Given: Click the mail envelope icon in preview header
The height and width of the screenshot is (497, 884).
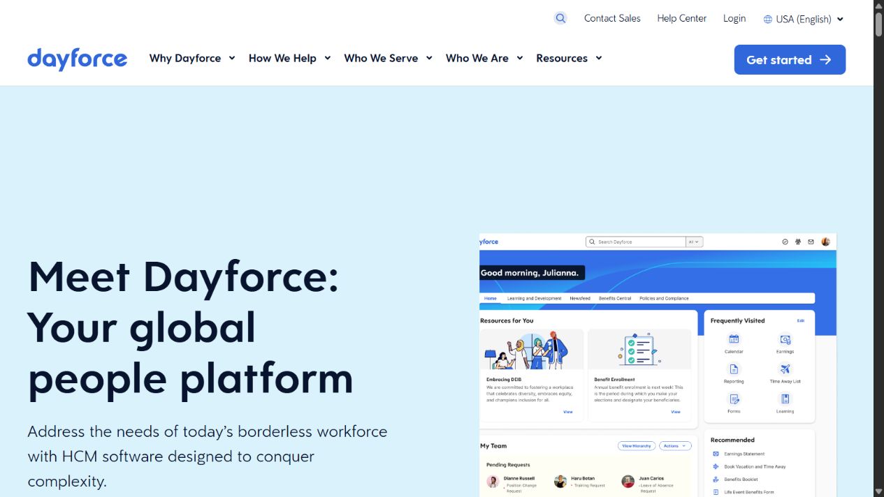Looking at the screenshot, I should click(x=811, y=242).
